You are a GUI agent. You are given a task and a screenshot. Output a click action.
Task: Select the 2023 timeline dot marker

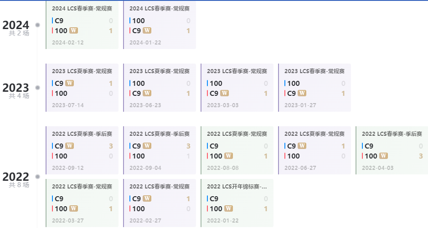38,88
